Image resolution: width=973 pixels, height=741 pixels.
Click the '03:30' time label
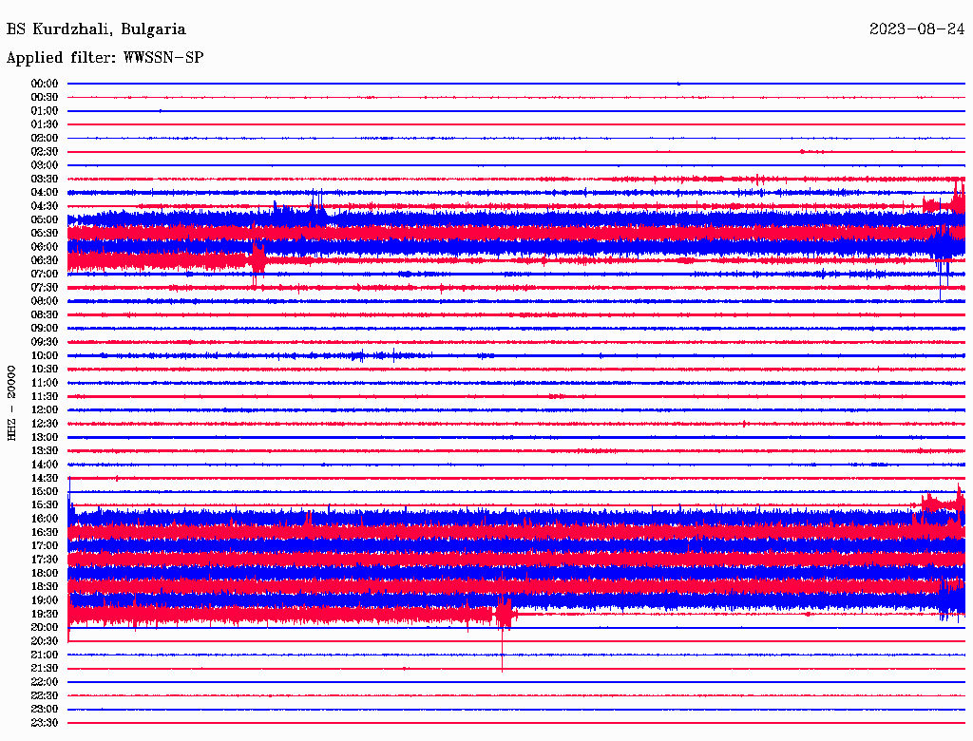pos(45,179)
